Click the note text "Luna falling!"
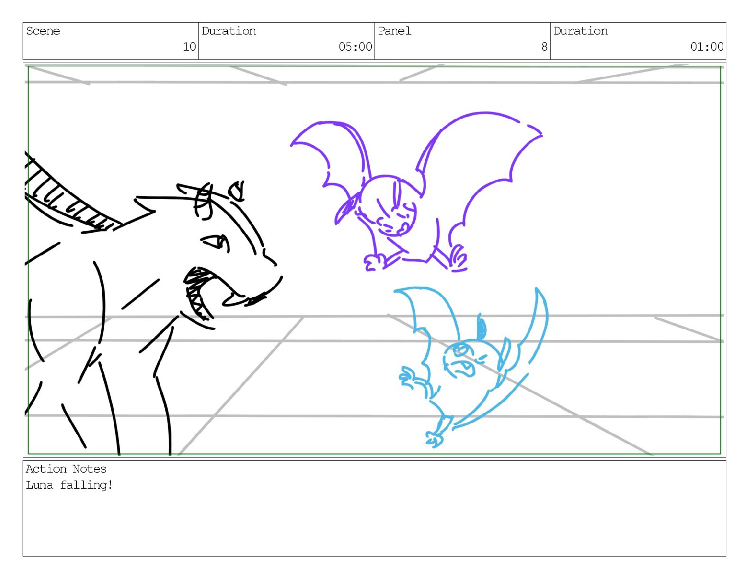Viewport: 750px width, 579px height. [x=69, y=485]
